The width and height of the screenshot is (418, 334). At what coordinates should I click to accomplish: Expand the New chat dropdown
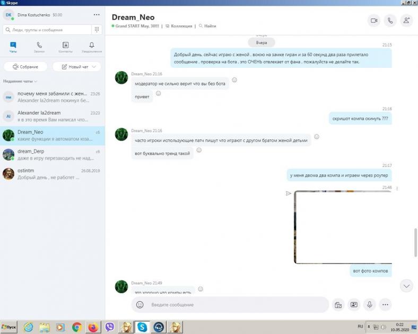click(77, 67)
